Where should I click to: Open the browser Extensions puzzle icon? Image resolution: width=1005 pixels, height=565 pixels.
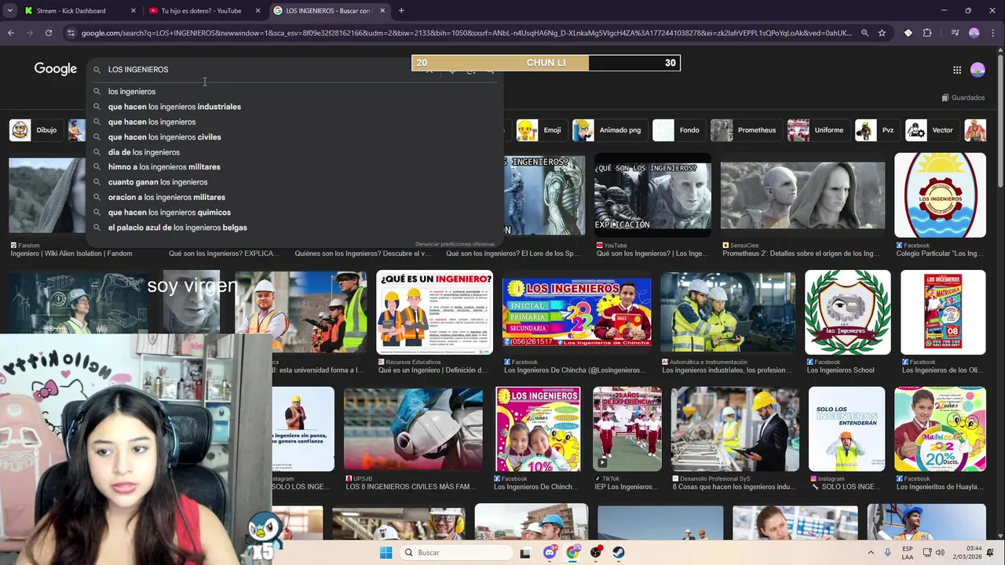click(927, 33)
